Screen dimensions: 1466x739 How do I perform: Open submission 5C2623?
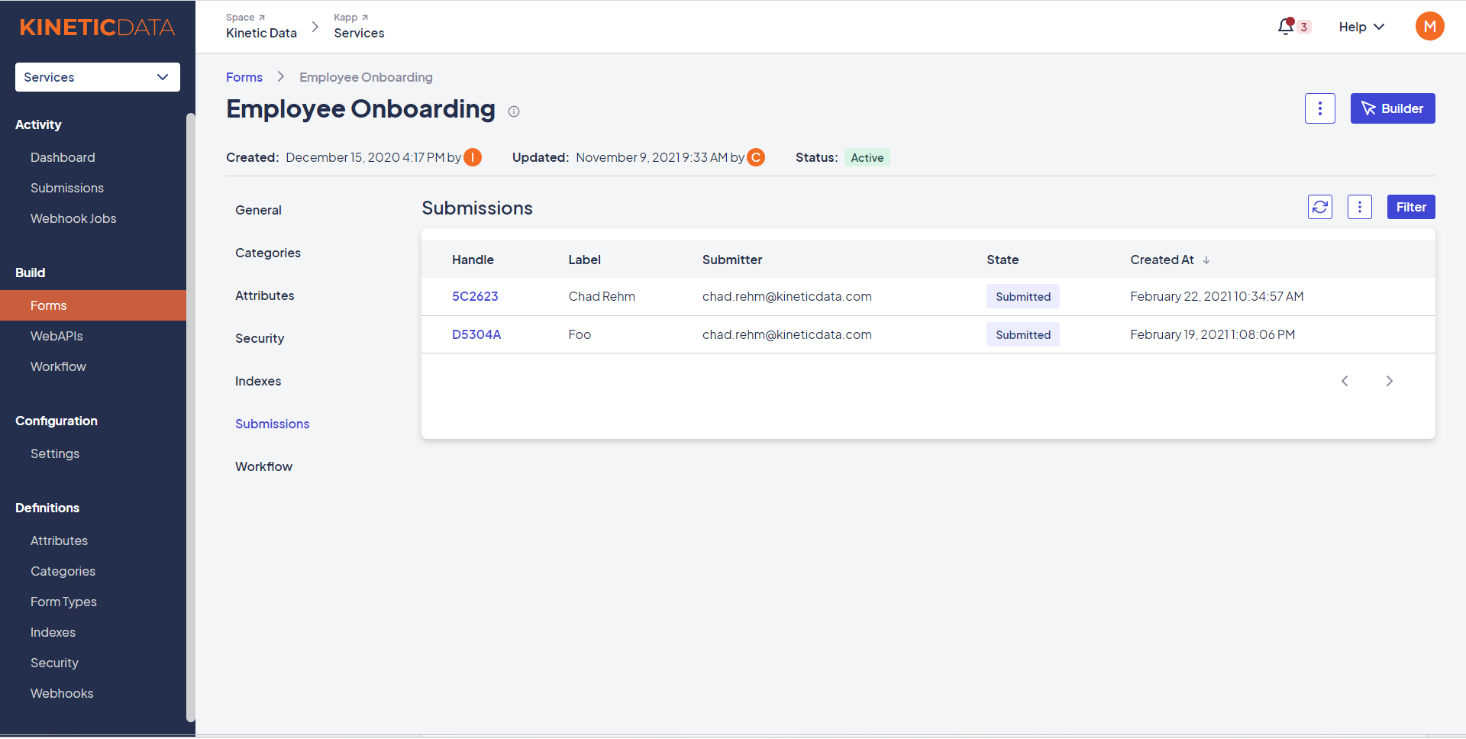475,296
